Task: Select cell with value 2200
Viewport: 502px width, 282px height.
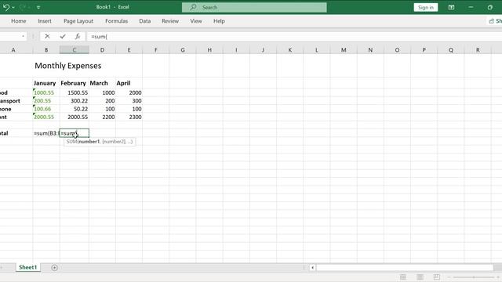Action: [103, 117]
